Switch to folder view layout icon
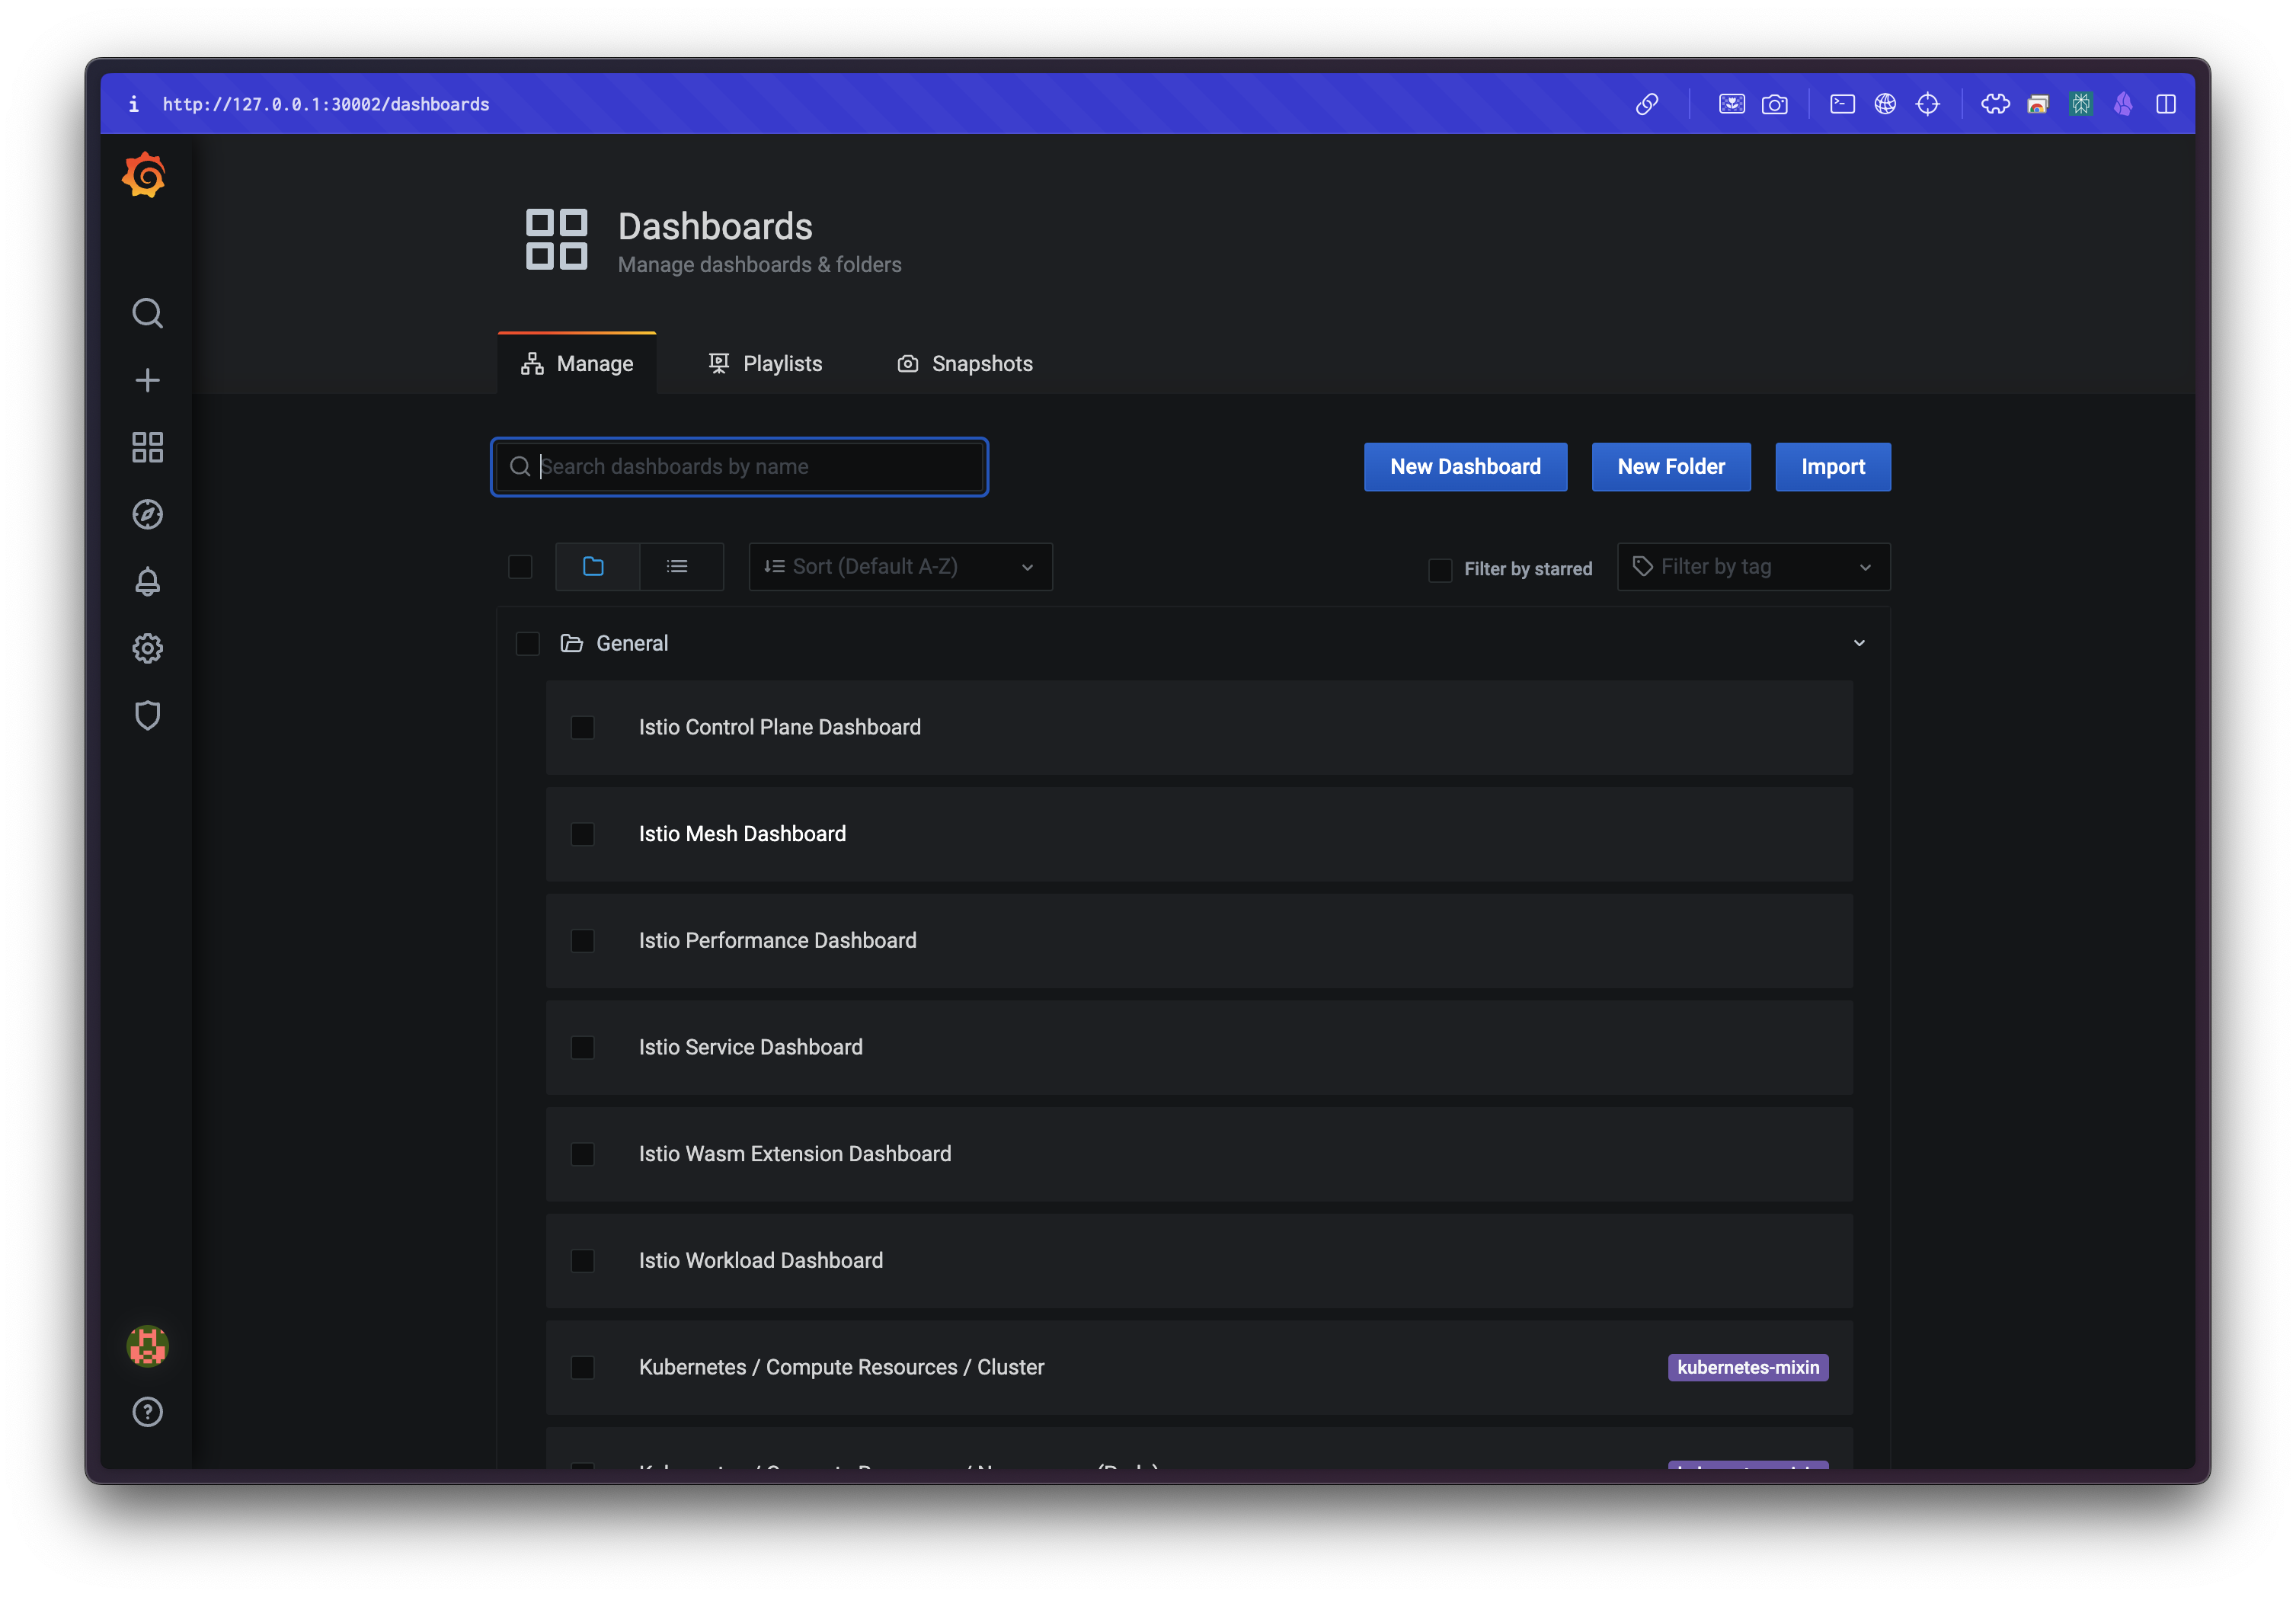Viewport: 2296px width, 1597px height. (x=597, y=567)
